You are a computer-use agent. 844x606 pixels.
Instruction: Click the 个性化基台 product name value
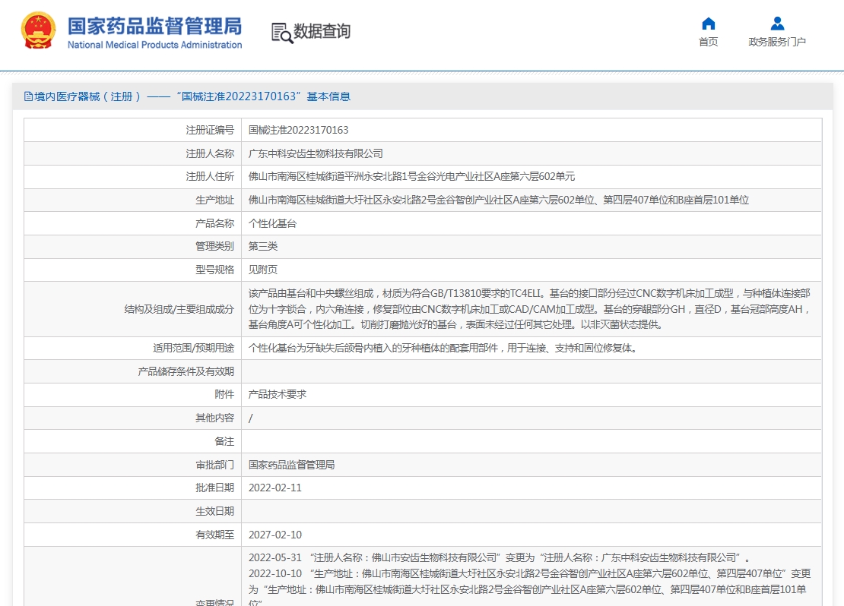[x=272, y=224]
